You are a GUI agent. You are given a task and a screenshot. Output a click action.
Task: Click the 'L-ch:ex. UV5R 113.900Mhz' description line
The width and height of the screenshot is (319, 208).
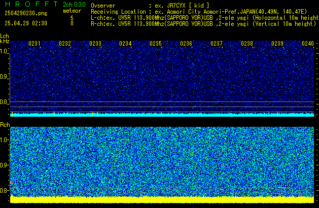pos(205,18)
